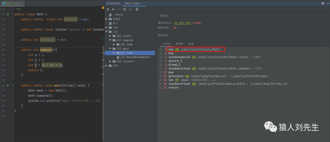
Task: Select the Math.java editor tab
Action: pyautogui.click(x=13, y=4)
